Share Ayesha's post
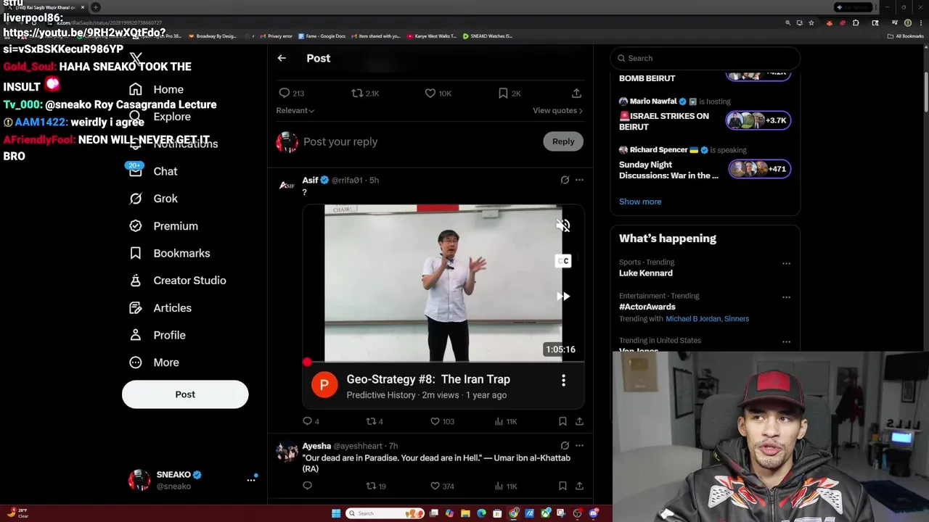Image resolution: width=929 pixels, height=522 pixels. click(x=579, y=486)
